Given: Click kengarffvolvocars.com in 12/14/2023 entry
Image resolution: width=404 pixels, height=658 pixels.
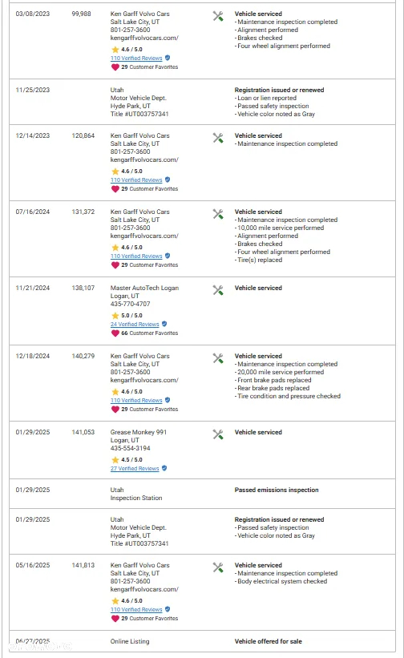Looking at the screenshot, I should [144, 159].
